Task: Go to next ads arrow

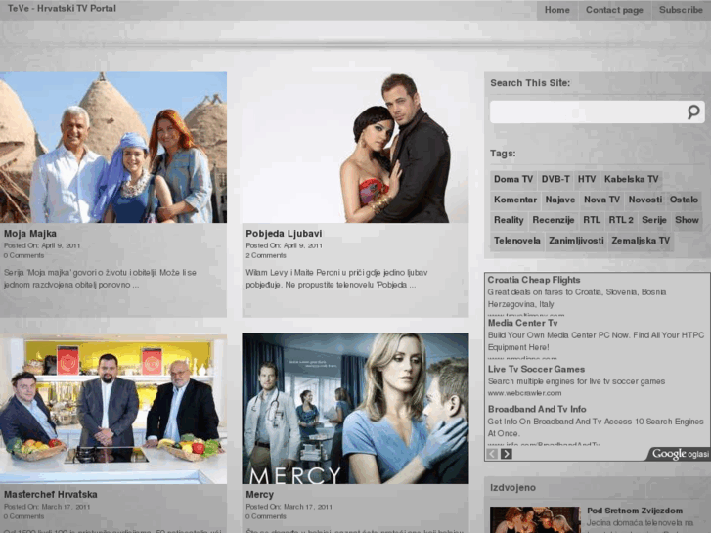Action: (x=507, y=454)
